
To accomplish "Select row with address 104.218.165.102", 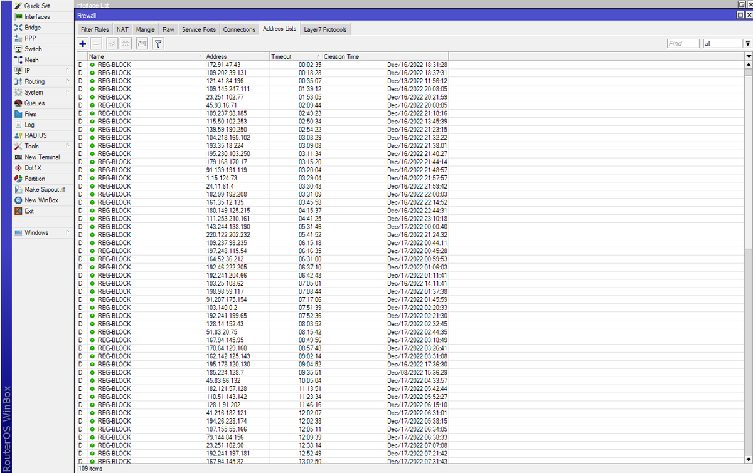I will [410, 137].
